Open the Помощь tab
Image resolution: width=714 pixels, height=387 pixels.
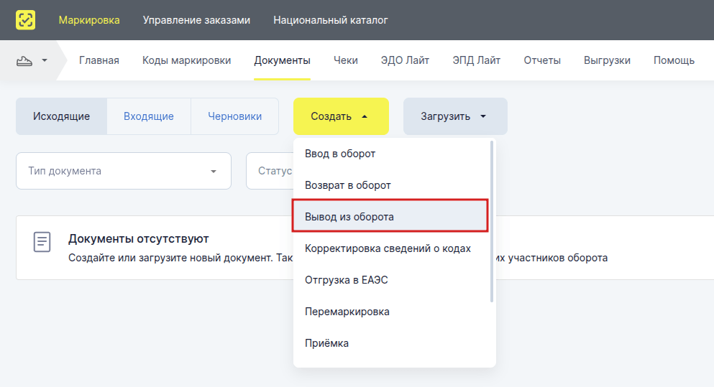point(674,60)
